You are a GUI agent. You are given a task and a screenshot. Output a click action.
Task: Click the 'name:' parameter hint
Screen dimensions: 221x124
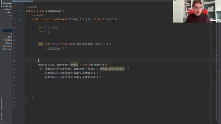click(98, 44)
